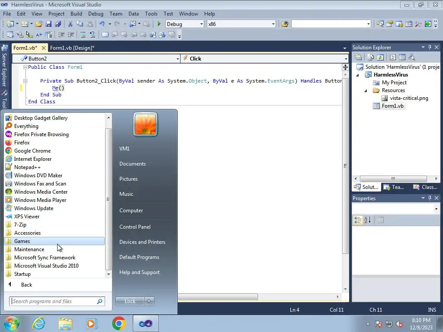Click the Search programs and files field

(x=57, y=301)
